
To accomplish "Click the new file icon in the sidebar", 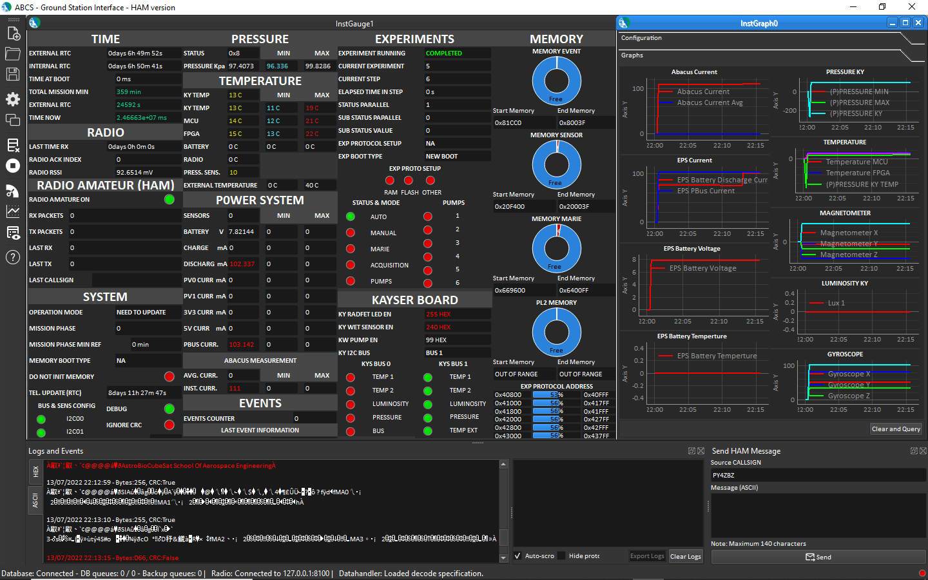I will (x=13, y=34).
